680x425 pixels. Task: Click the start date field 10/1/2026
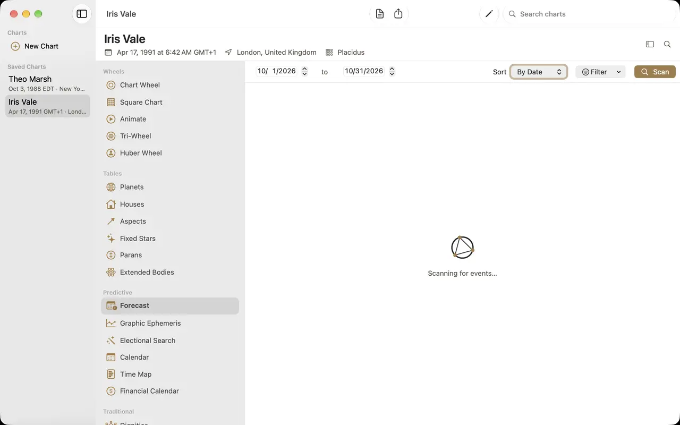point(277,71)
